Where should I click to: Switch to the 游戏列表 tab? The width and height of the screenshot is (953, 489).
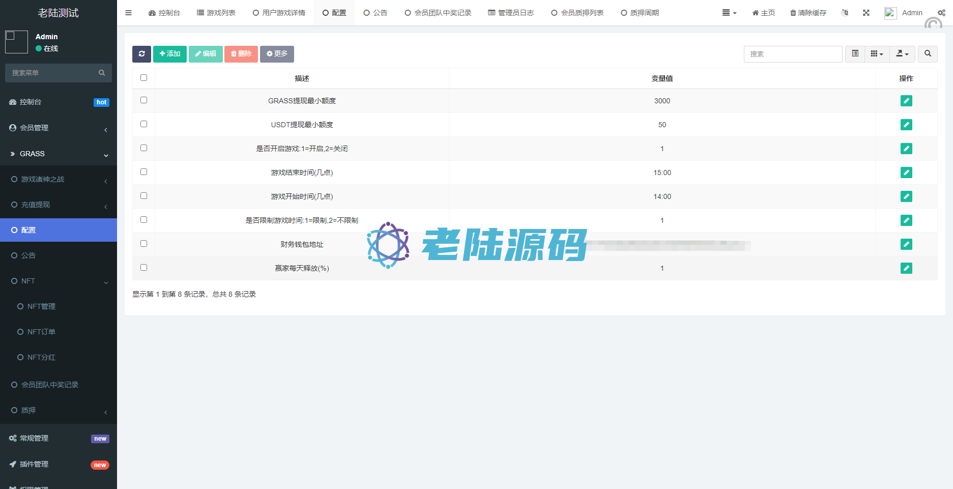pyautogui.click(x=216, y=13)
